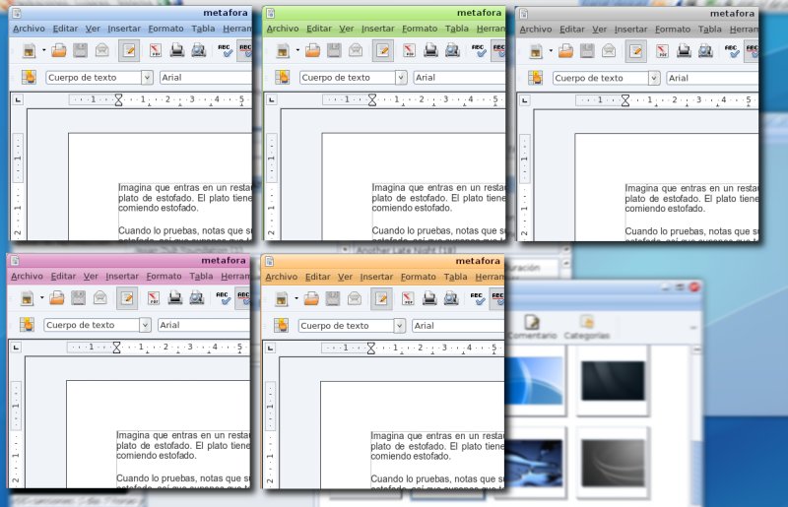Toggle AutoSpellcheck in blue-titled window
The image size is (788, 507).
click(x=244, y=51)
